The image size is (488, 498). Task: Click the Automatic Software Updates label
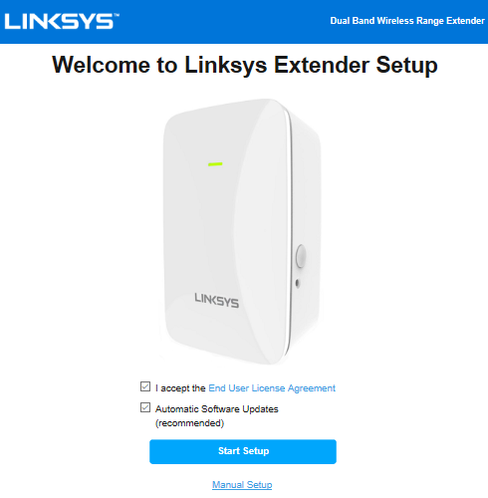click(217, 409)
